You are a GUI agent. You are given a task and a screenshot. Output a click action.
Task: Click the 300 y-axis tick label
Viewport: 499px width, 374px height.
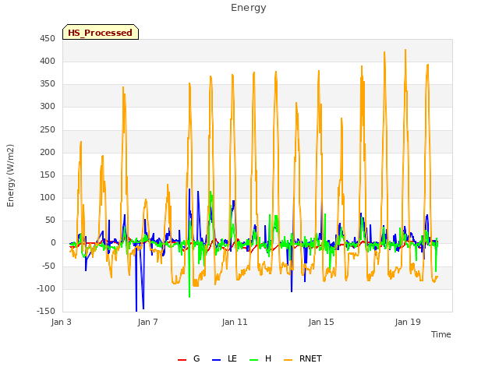coord(48,107)
